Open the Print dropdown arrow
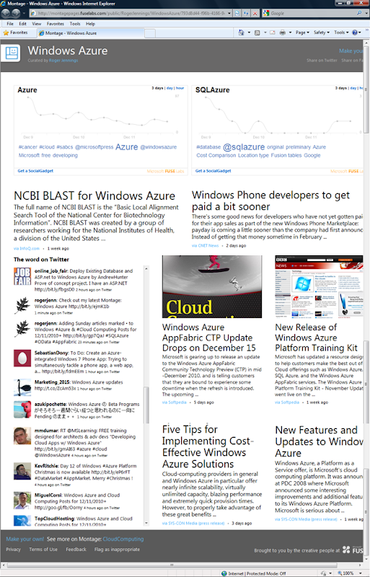This screenshot has width=370, height=577. [290, 32]
